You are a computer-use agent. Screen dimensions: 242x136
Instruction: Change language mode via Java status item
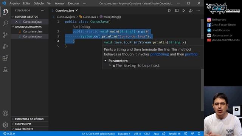[156, 134]
